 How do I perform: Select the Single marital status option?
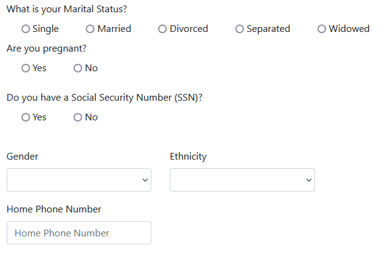tap(26, 29)
